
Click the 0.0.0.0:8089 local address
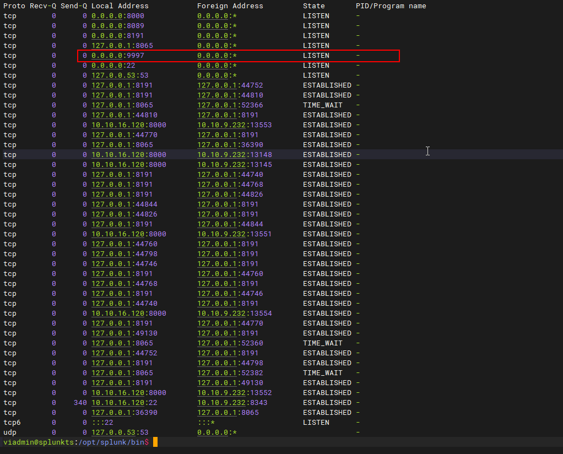tap(118, 26)
